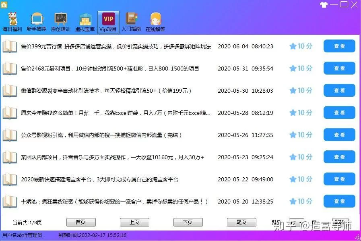Open 原创培训 via the blackboard icon
The image size is (361, 241).
click(x=61, y=19)
